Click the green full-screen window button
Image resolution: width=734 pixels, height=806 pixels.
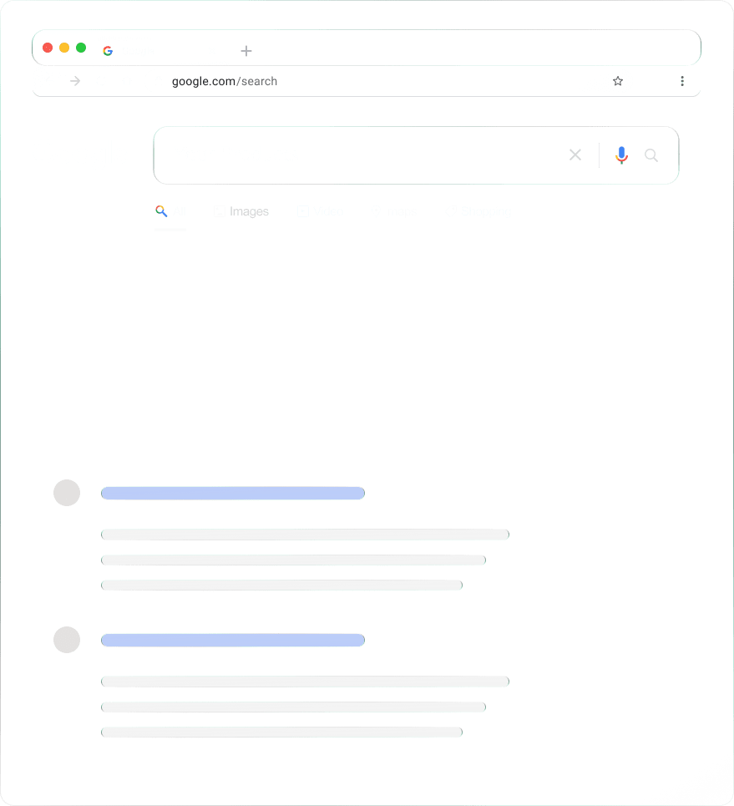point(81,48)
